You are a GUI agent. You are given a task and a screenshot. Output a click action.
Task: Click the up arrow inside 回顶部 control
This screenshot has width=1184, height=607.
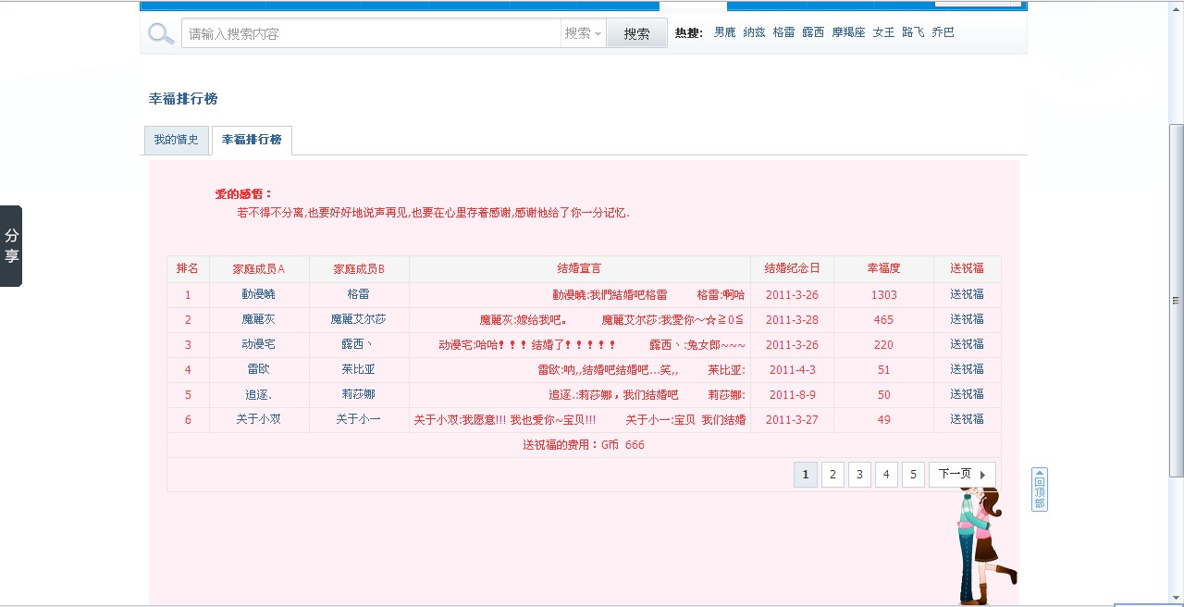1038,475
